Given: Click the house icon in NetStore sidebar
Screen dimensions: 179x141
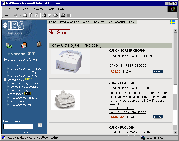Looking at the screenshot, I should coord(24,45).
